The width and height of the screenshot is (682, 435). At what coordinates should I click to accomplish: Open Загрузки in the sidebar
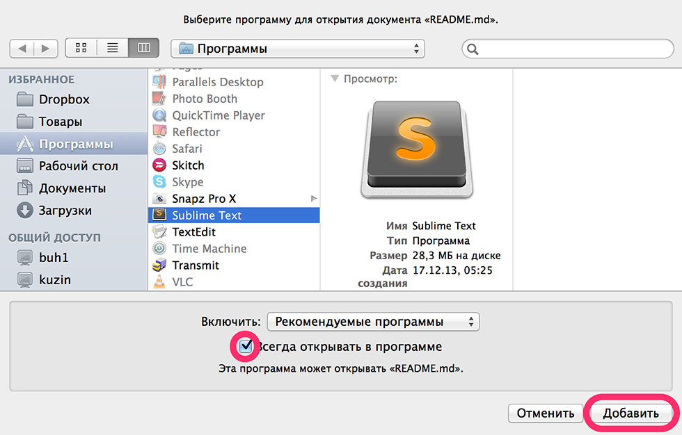coord(74,210)
